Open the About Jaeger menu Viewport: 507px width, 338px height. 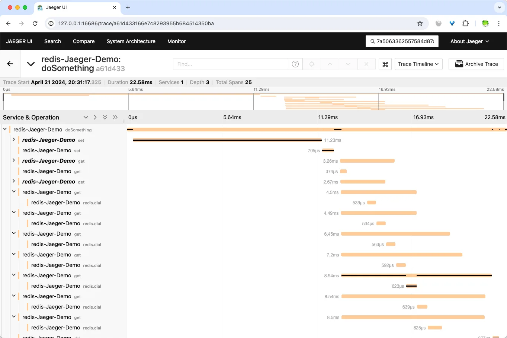[469, 41]
